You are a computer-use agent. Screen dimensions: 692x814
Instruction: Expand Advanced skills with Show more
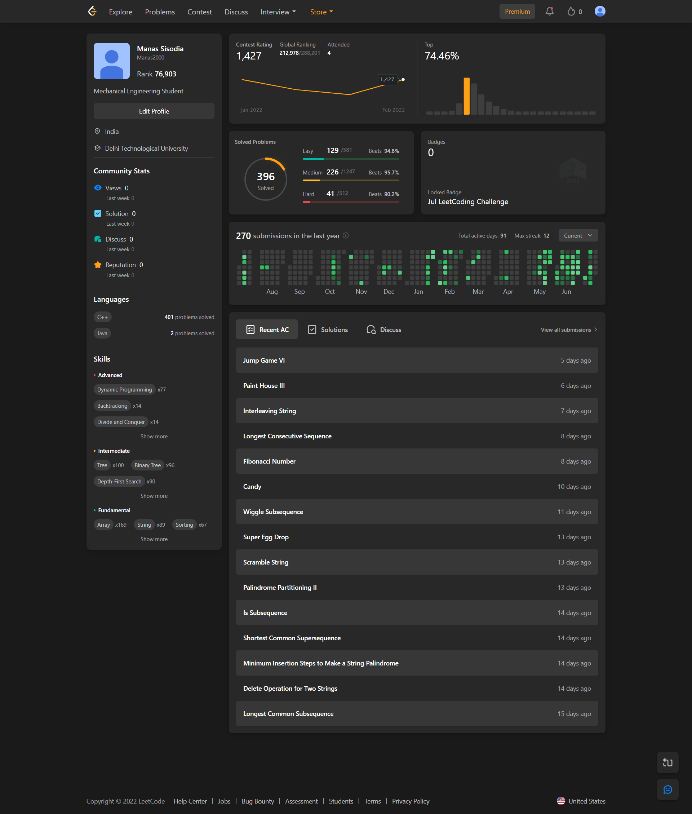(154, 436)
